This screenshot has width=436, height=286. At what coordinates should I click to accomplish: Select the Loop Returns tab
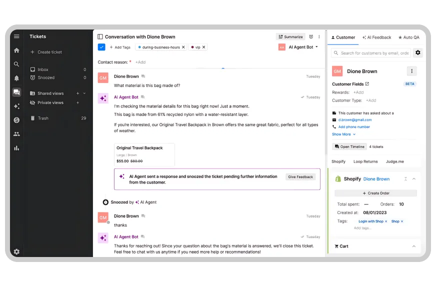pos(365,161)
